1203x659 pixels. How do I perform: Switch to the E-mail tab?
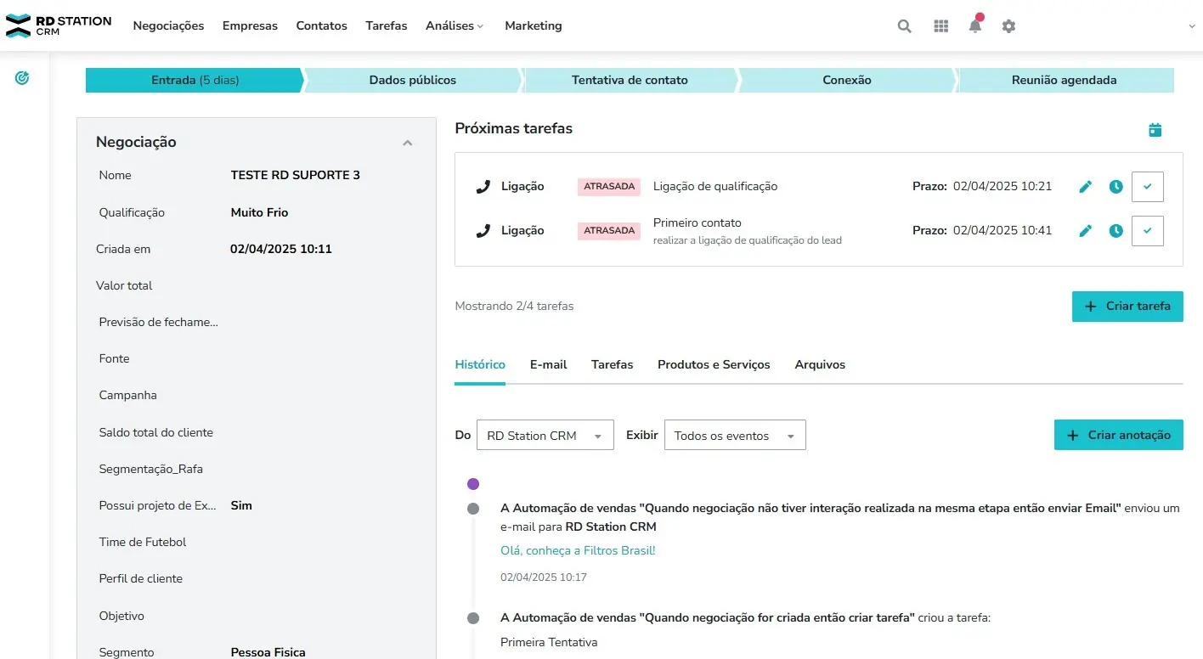coord(548,364)
